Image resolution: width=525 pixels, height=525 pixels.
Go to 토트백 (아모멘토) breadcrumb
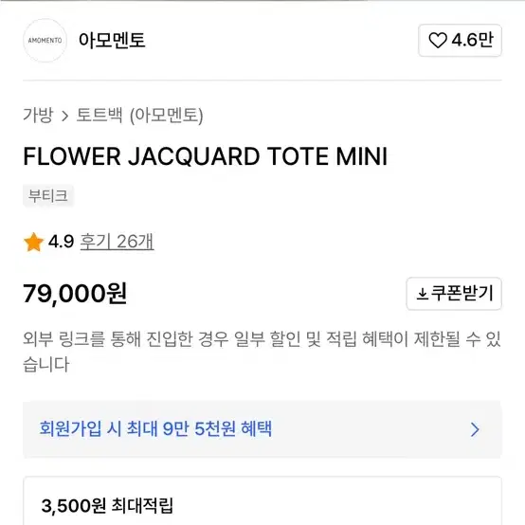139,116
